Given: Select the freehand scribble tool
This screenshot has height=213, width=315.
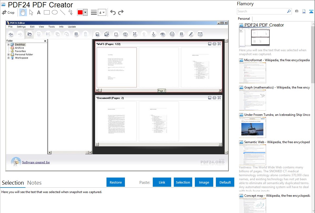Looking at the screenshot, I should (x=70, y=12).
